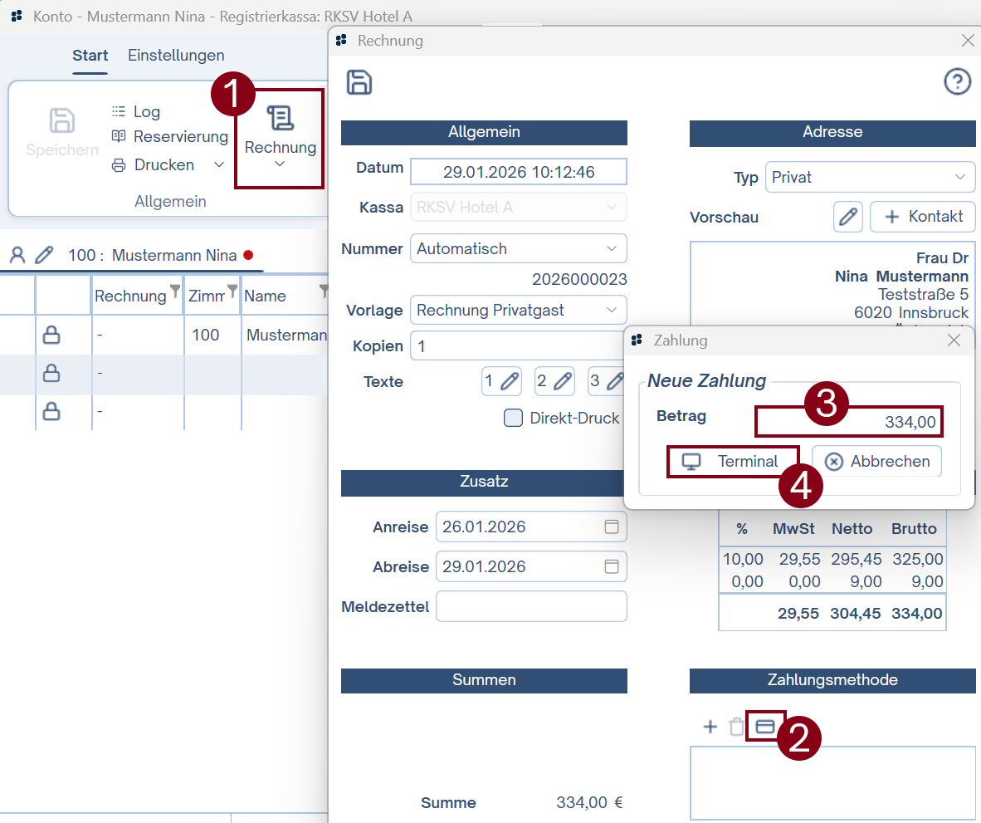Click the pencil icon beside Vorschau
The image size is (981, 823).
click(848, 217)
